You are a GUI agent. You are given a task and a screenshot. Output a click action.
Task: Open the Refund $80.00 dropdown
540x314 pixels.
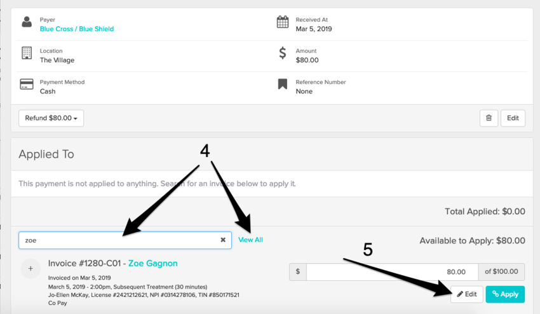coord(51,118)
